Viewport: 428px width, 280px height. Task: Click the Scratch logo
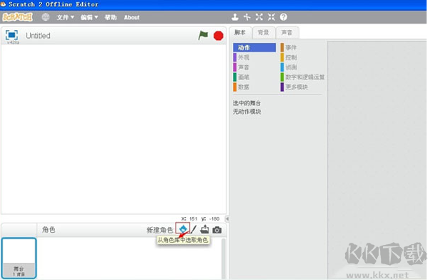tap(17, 17)
